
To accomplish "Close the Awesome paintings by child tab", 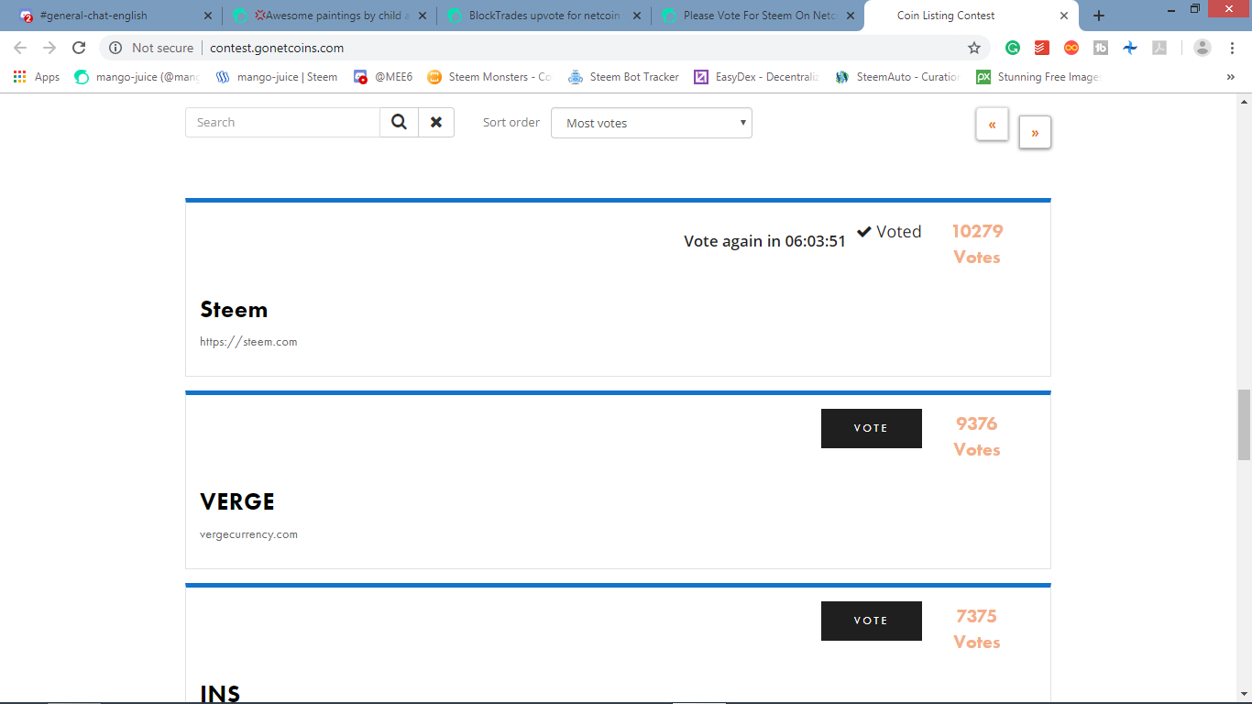I will (423, 16).
